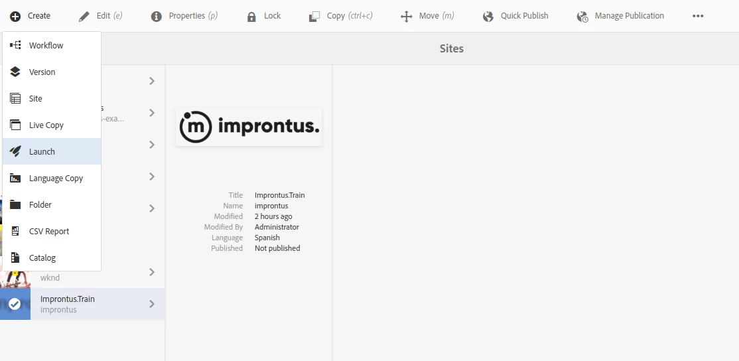Click the Properties (p) button
The height and width of the screenshot is (361, 739).
pos(184,16)
